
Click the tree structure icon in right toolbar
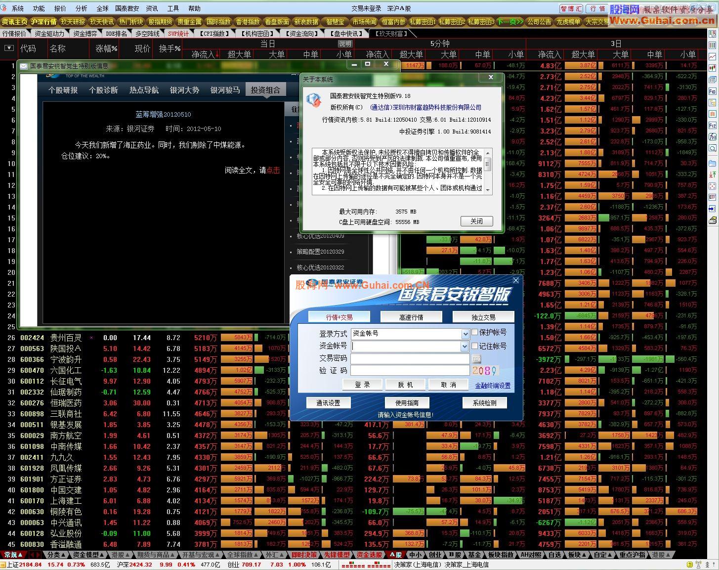[x=713, y=103]
